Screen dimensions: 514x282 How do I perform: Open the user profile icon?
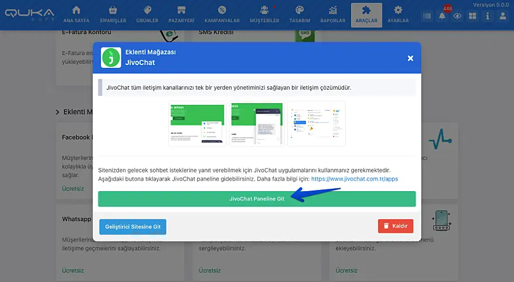[x=503, y=16]
